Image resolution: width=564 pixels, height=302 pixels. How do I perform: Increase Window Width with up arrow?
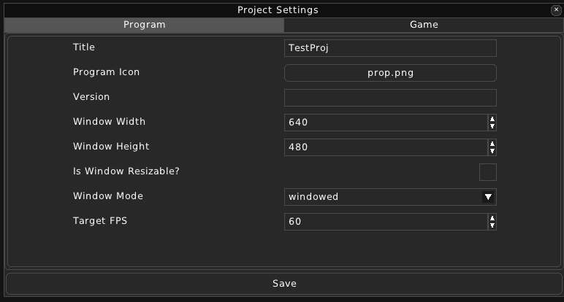point(492,119)
